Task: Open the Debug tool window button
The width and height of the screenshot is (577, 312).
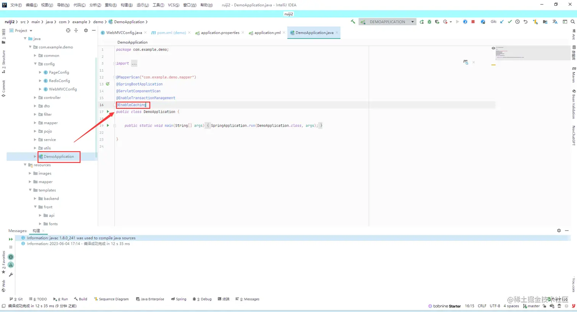Action: pyautogui.click(x=202, y=299)
